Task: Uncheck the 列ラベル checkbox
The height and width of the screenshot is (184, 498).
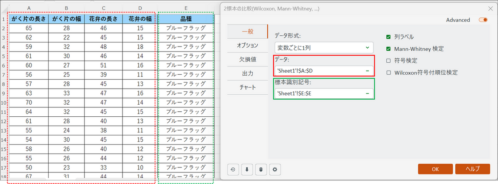Action: tap(388, 37)
